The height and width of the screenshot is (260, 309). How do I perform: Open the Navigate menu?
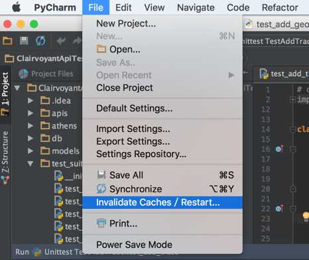(x=196, y=7)
